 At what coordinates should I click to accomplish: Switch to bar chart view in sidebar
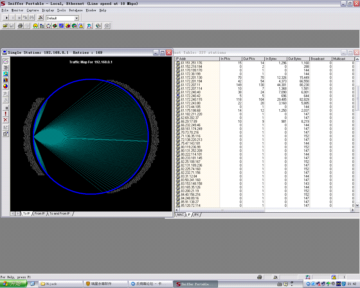[x=6, y=80]
